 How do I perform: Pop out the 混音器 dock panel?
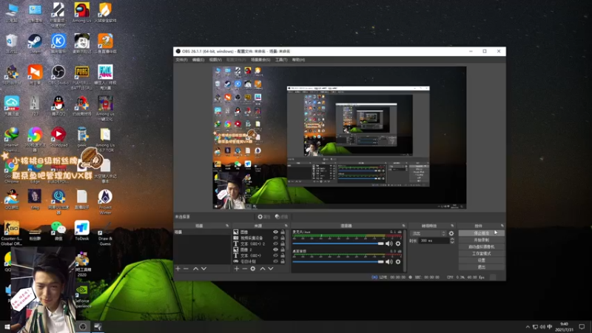click(x=403, y=226)
